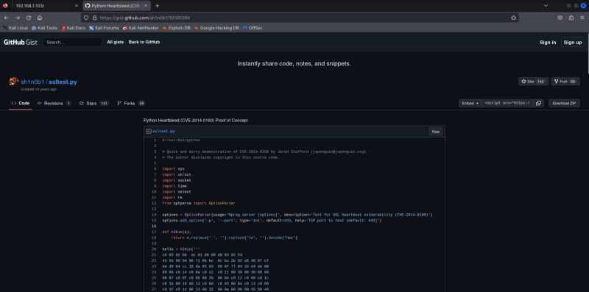The height and width of the screenshot is (292, 589).
Task: Open the Revisions tab
Action: pyautogui.click(x=54, y=103)
